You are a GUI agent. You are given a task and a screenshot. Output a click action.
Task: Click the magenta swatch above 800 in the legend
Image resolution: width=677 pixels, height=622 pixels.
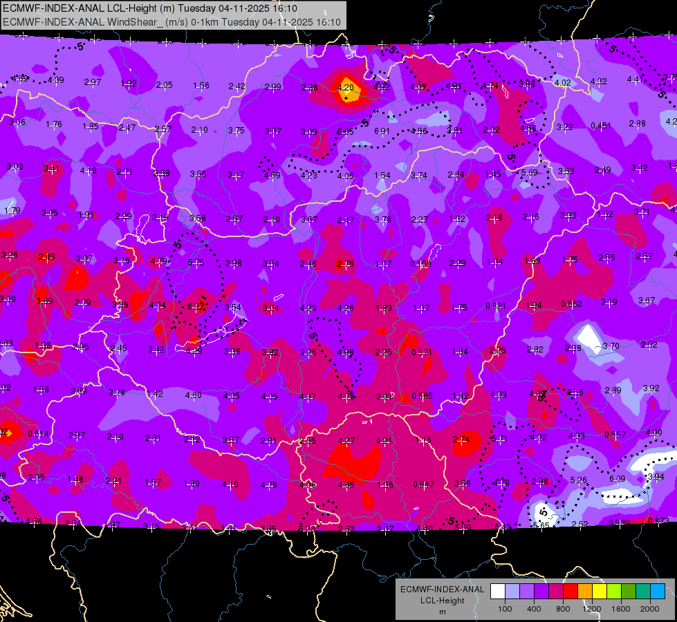click(556, 592)
